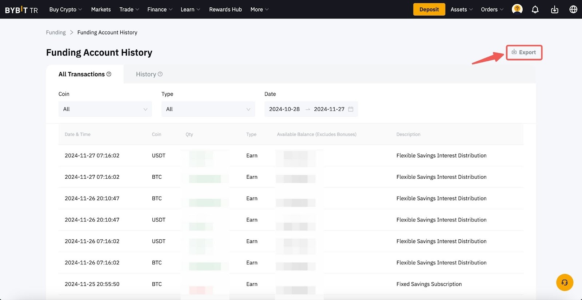Go to Rewards Hub
The image size is (582, 300).
225,9
